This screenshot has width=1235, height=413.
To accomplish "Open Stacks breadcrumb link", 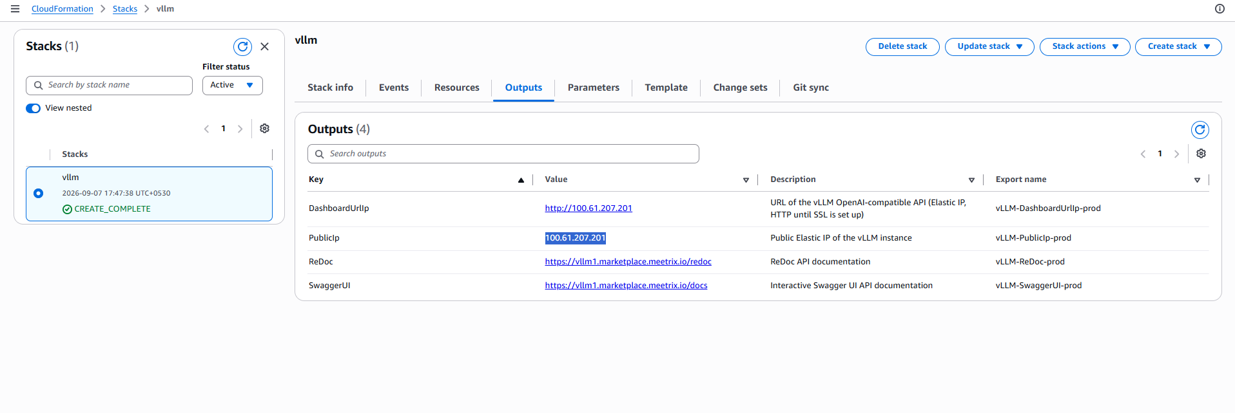I will point(125,9).
